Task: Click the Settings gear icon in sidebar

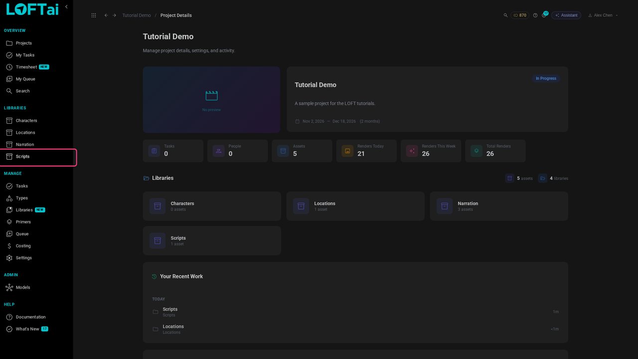Action: pyautogui.click(x=9, y=258)
